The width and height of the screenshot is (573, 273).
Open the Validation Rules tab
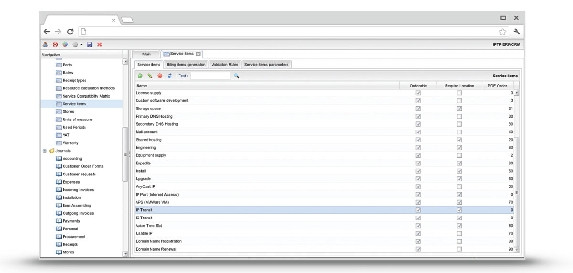225,65
